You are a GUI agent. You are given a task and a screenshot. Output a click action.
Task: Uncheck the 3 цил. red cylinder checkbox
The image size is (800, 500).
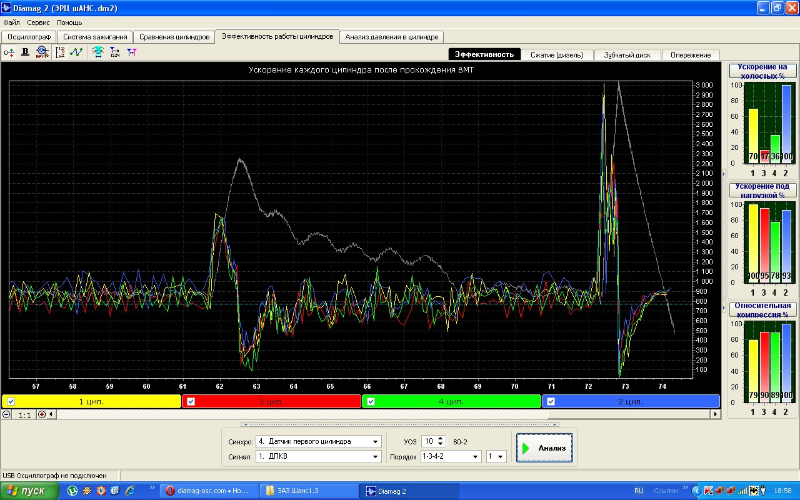pyautogui.click(x=191, y=402)
